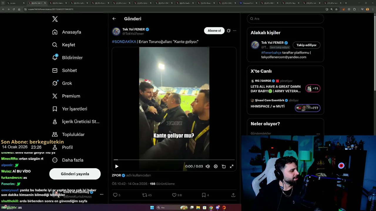Viewport: 376px width, 211px height.
Task: Open Topluluklar communities
Action: coord(68,135)
